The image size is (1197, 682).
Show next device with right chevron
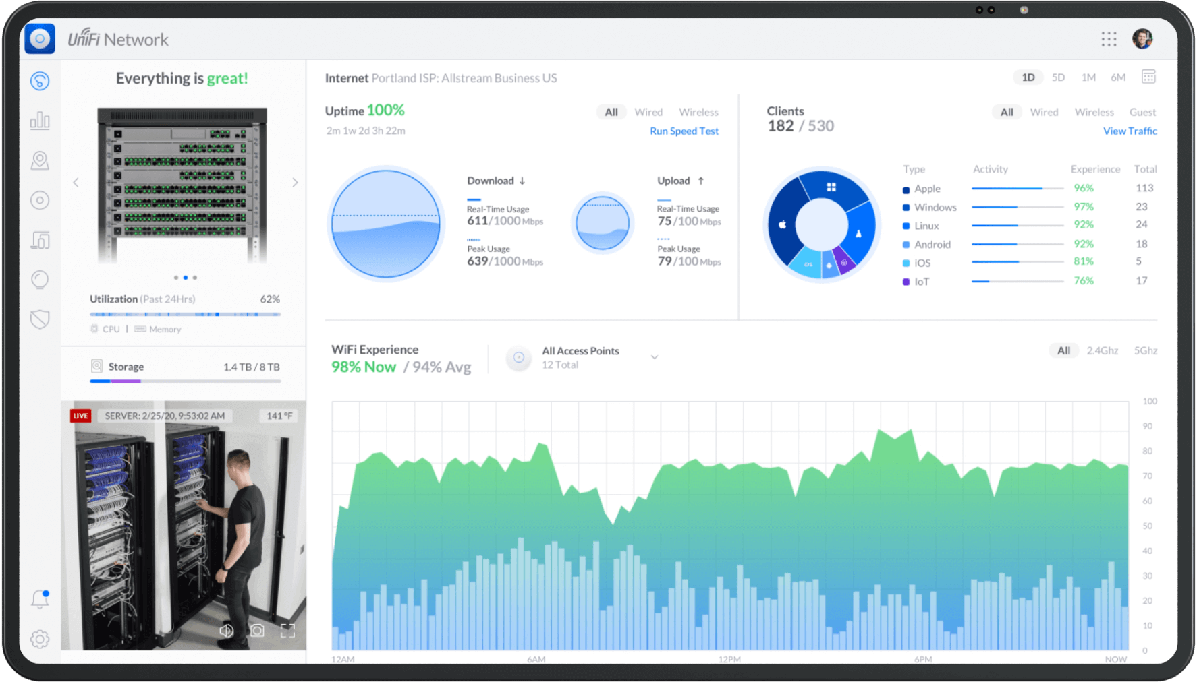click(x=295, y=183)
